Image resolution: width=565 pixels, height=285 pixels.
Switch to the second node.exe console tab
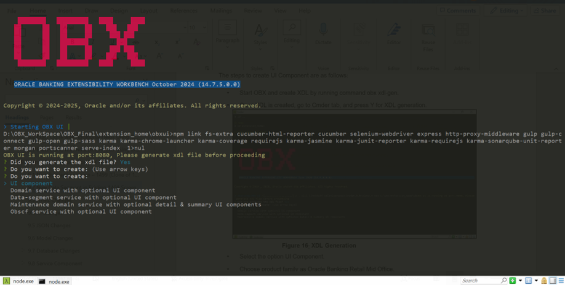[54, 281]
